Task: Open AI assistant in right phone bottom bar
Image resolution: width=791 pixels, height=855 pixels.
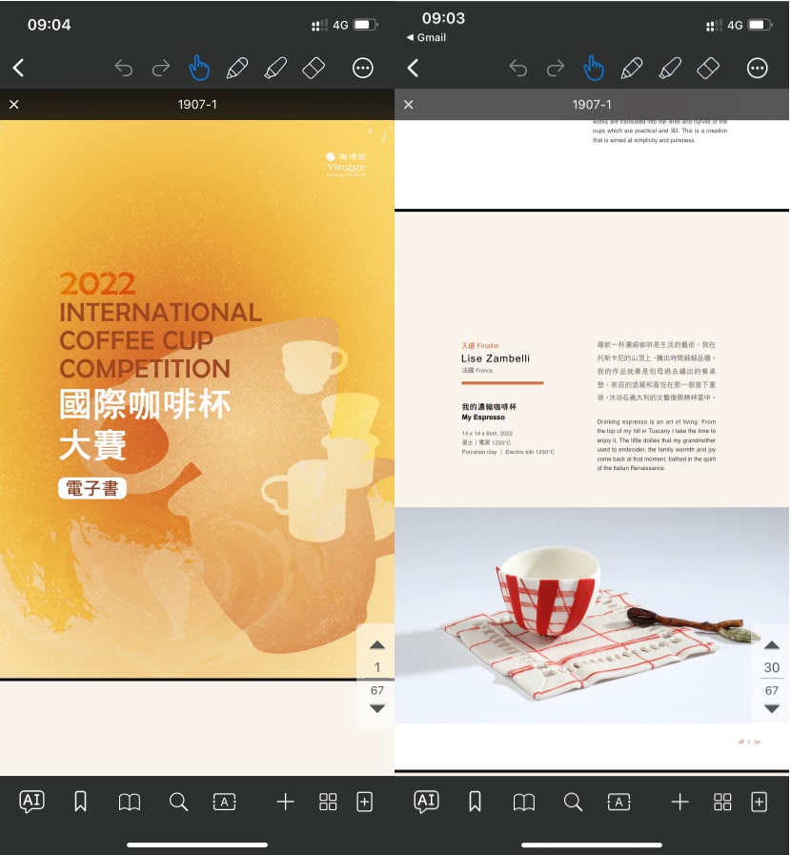Action: coord(427,802)
